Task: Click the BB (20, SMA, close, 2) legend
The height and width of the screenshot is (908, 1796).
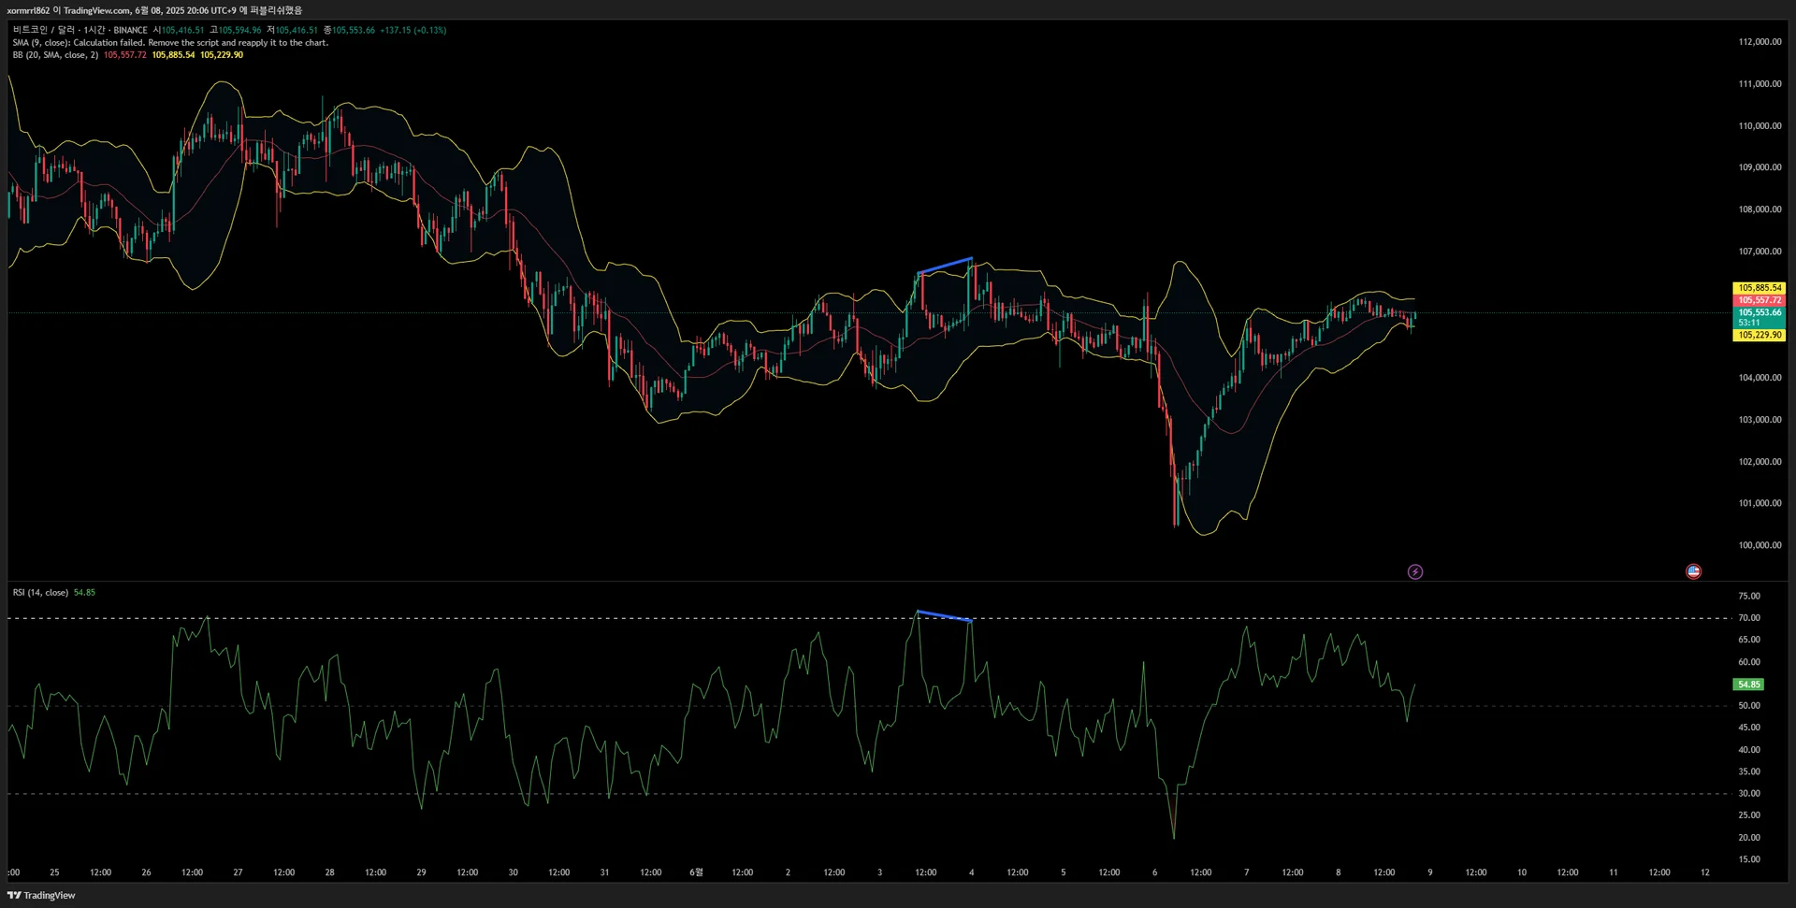Action: coord(55,55)
